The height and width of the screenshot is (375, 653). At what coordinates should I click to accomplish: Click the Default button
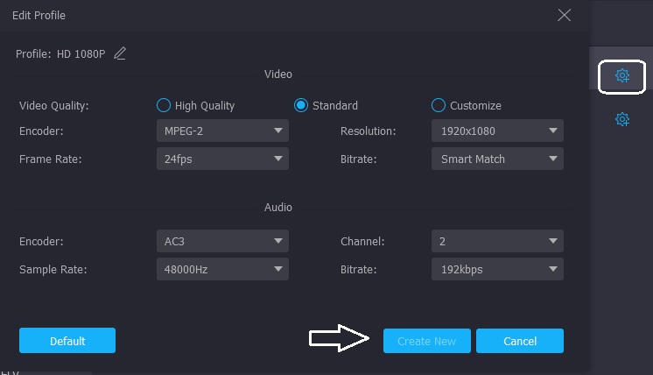tap(67, 341)
